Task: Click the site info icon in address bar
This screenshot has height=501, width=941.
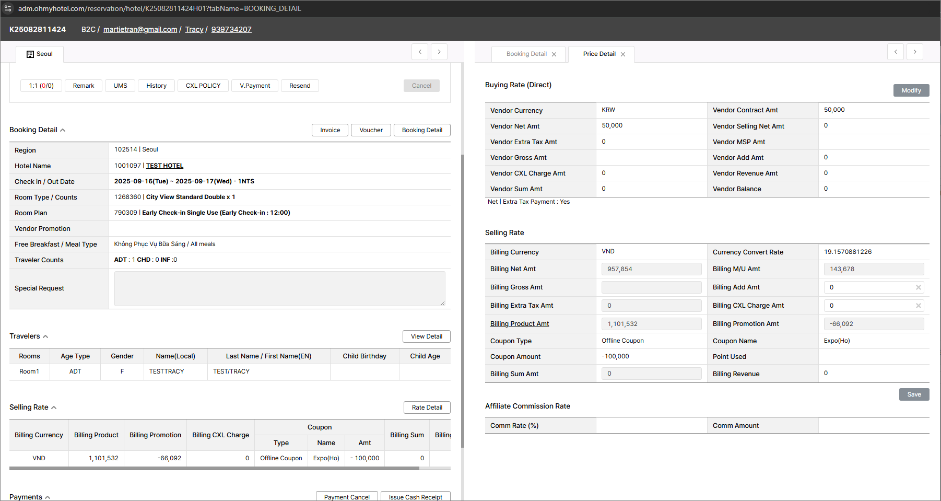Action: (8, 8)
